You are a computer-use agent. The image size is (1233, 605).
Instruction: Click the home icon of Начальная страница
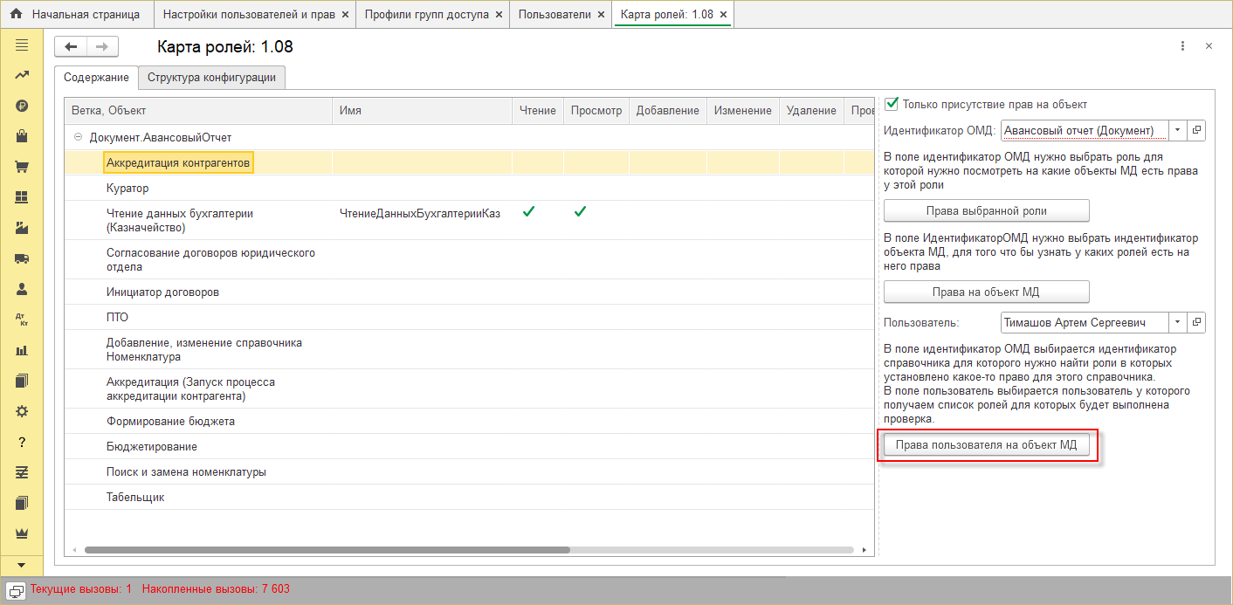point(17,15)
